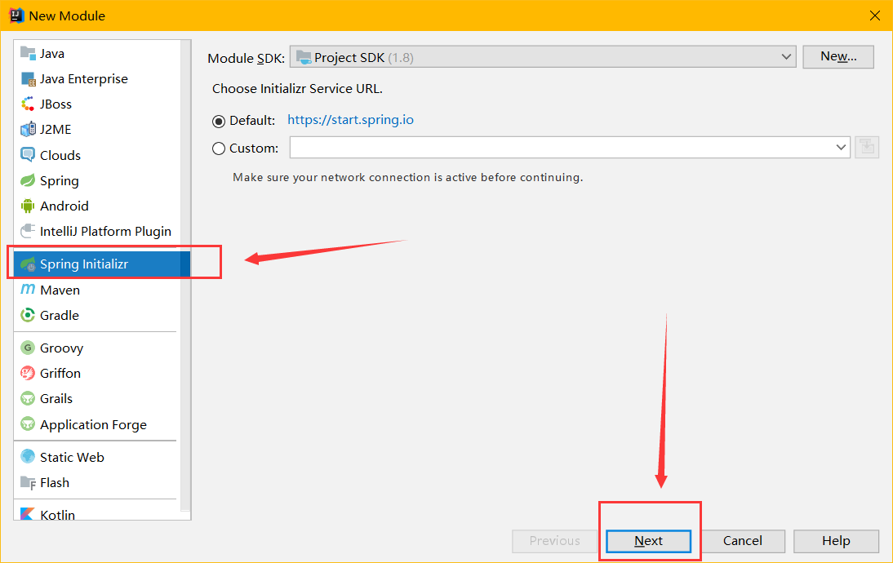Select IntelliJ Platform Plugin text
Screen dimensions: 893x563
click(x=105, y=231)
